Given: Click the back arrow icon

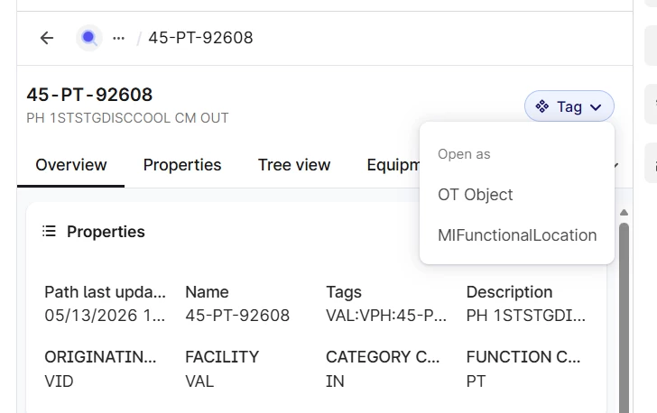Looking at the screenshot, I should tap(47, 38).
